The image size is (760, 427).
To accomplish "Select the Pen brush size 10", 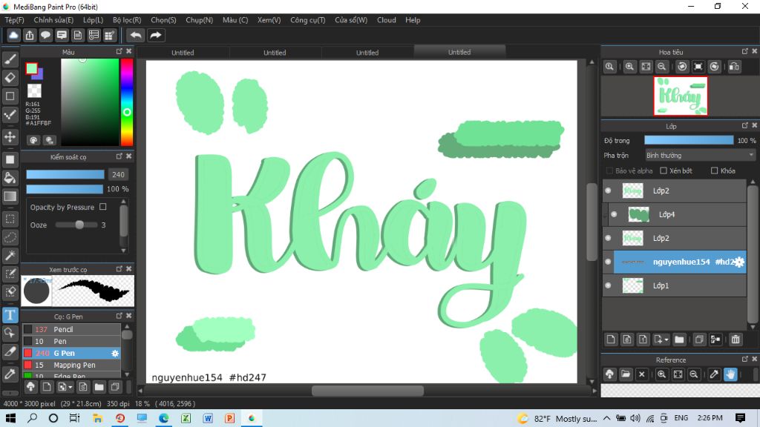I will tap(71, 341).
